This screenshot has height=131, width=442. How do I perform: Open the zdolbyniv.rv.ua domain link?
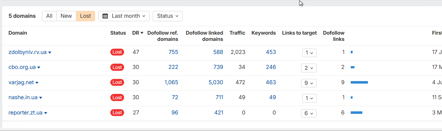pyautogui.click(x=28, y=52)
